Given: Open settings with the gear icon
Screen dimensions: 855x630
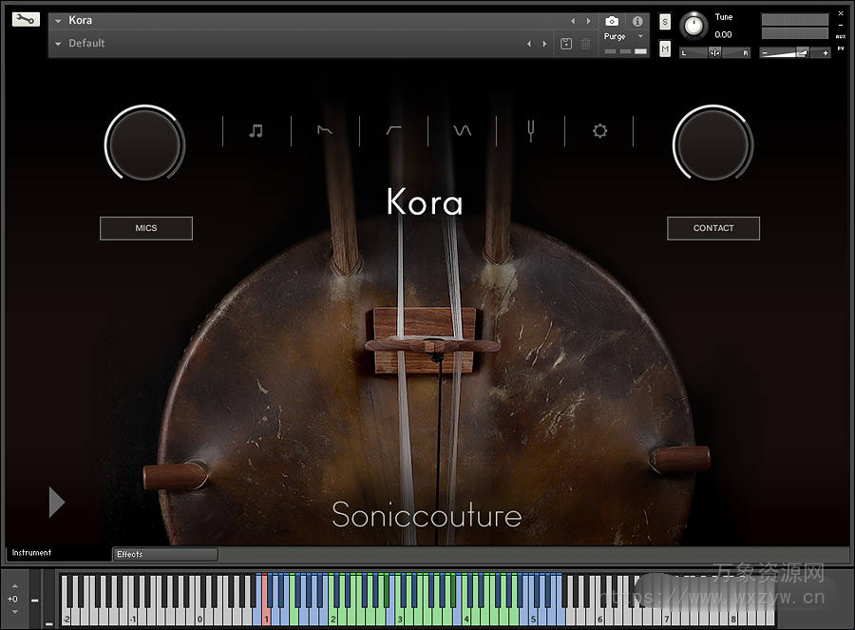Looking at the screenshot, I should point(599,130).
